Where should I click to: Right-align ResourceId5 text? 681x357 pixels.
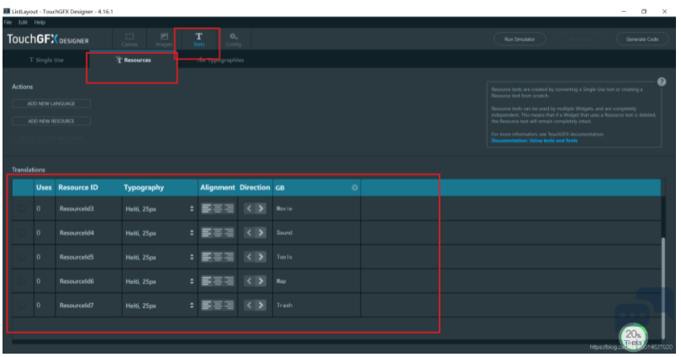click(x=229, y=257)
